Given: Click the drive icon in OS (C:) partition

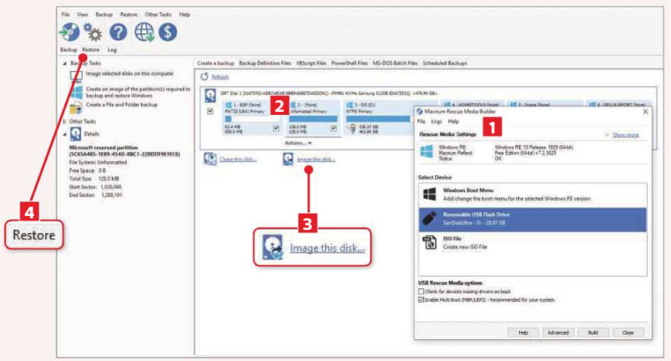Looking at the screenshot, I should 352,128.
